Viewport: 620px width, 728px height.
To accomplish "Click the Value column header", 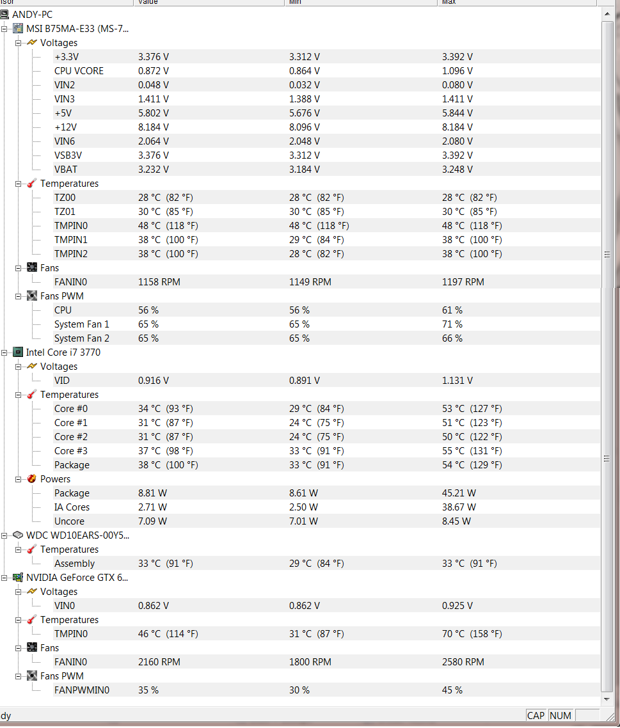I will [209, 3].
